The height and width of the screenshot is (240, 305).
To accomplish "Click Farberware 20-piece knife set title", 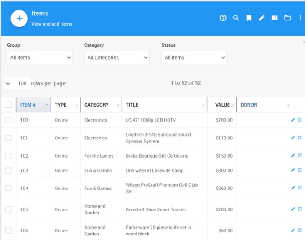I will [158, 230].
